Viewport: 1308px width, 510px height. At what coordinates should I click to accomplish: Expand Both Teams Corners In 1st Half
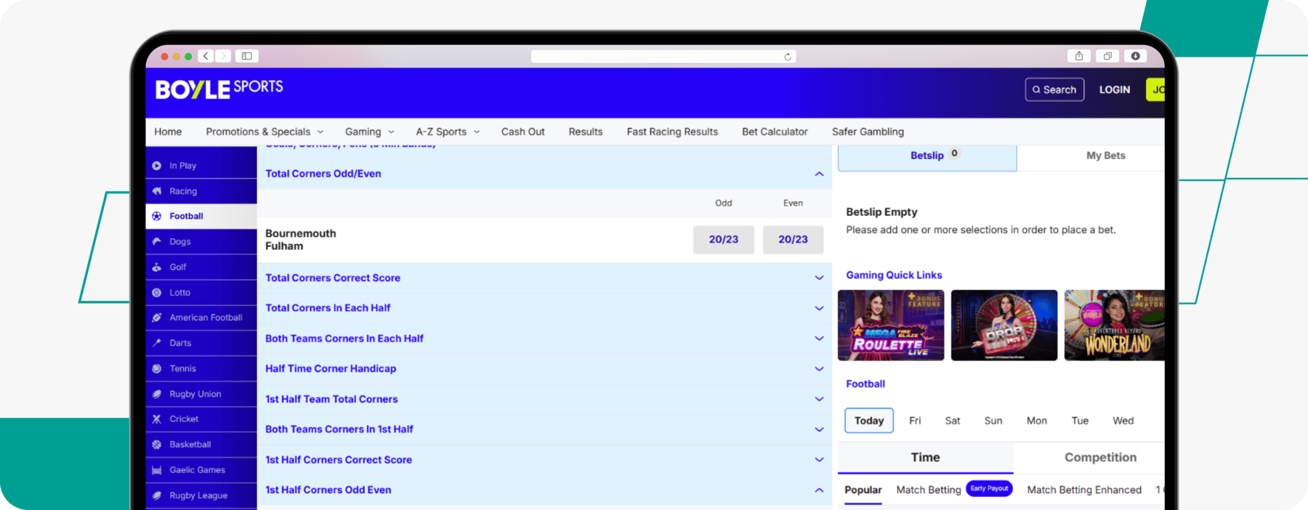819,429
